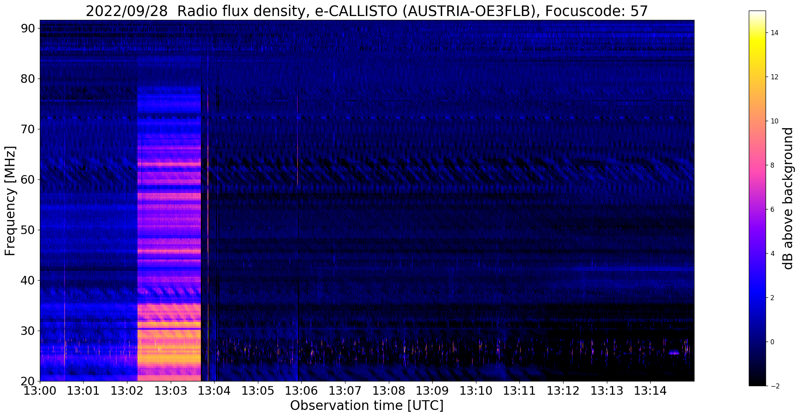The image size is (800, 417).
Task: Click the 50 MHz frequency tick label
Action: click(x=27, y=230)
